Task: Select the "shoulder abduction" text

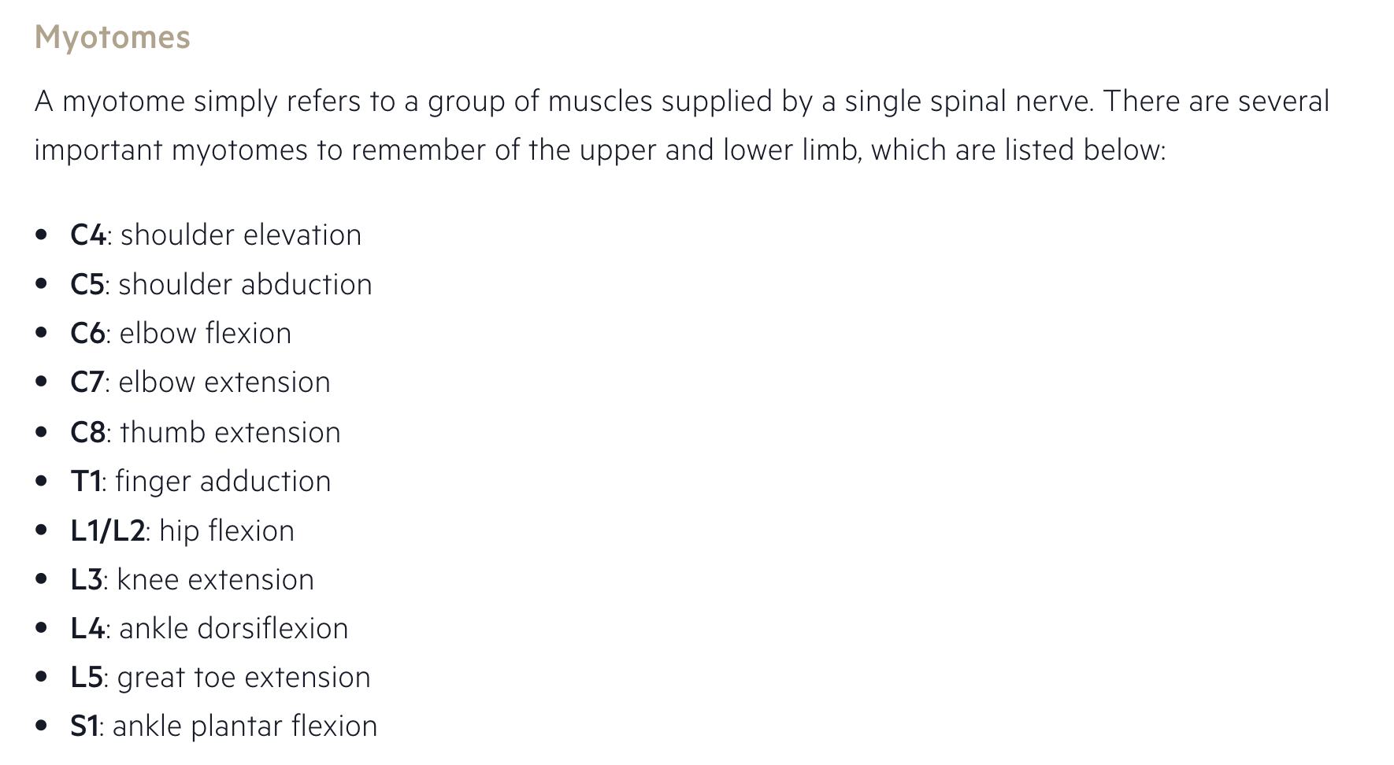Action: point(245,285)
